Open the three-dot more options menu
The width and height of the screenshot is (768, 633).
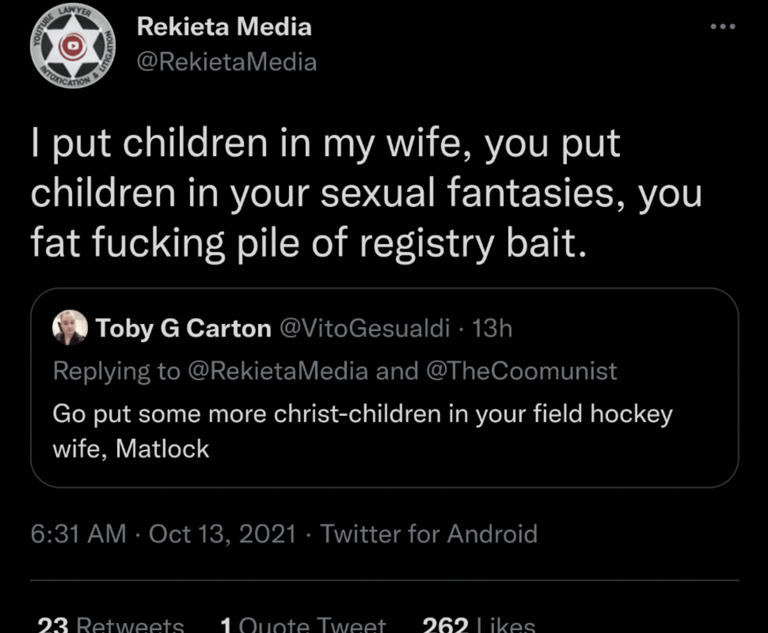723,27
